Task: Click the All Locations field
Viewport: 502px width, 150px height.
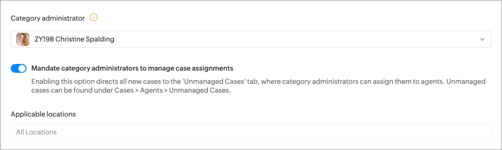Action: [251, 132]
